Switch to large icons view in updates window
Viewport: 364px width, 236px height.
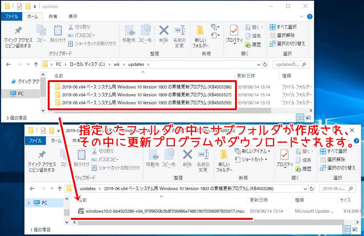coord(308,118)
